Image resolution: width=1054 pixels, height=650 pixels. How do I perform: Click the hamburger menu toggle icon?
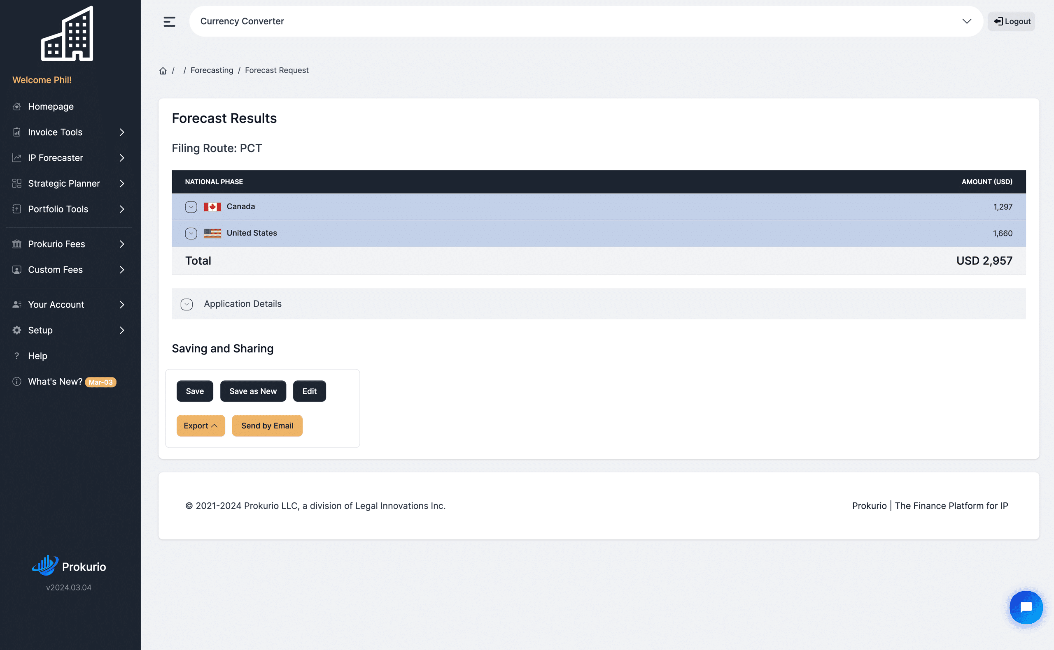coord(169,21)
